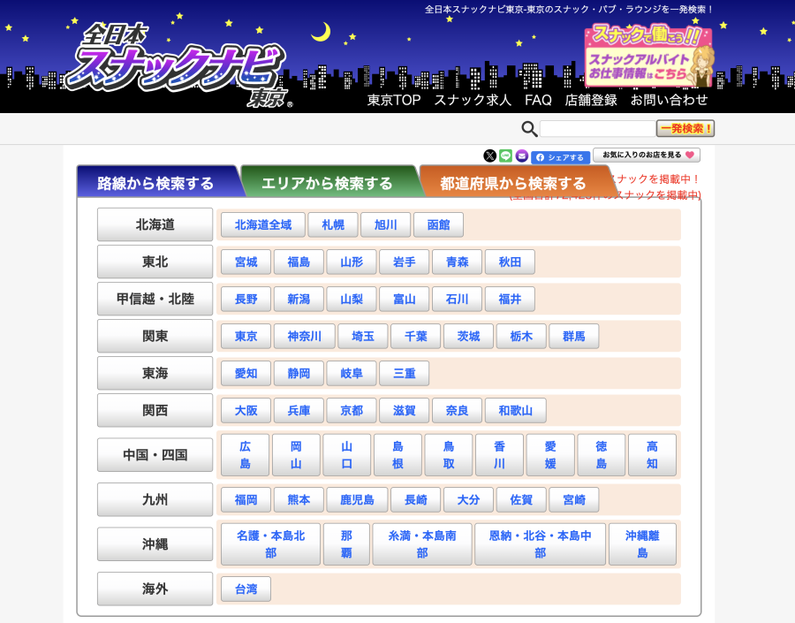Choose 鹿児島 prefecture
Image resolution: width=795 pixels, height=623 pixels.
click(357, 499)
